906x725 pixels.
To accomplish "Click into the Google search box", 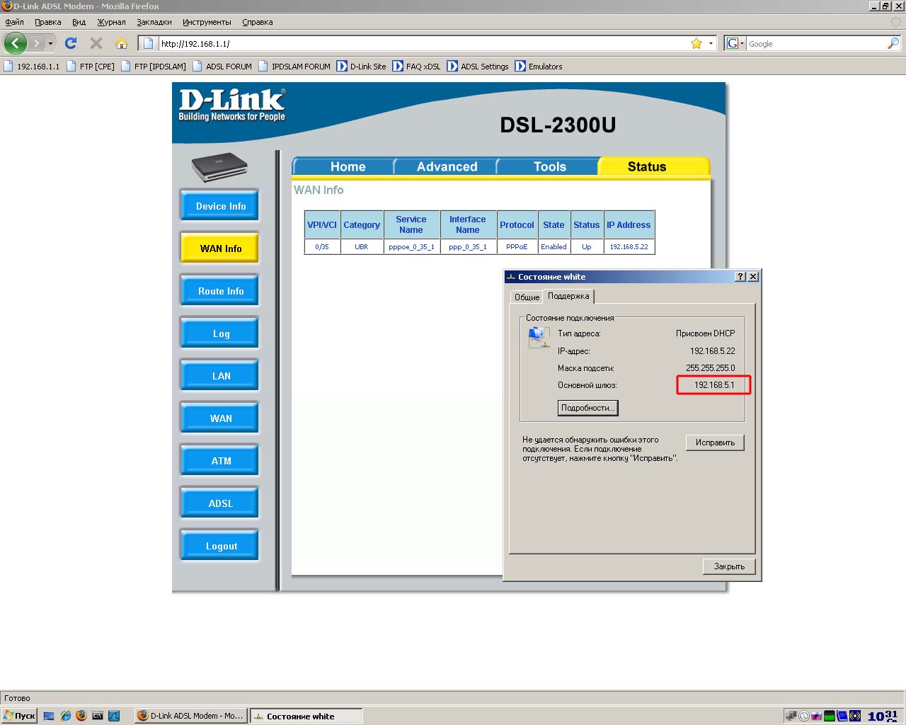I will tap(816, 43).
